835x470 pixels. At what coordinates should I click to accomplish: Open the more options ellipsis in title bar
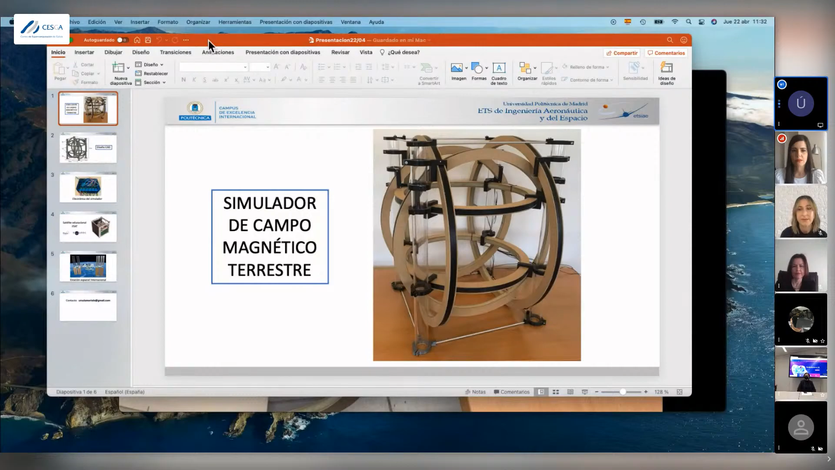[186, 40]
